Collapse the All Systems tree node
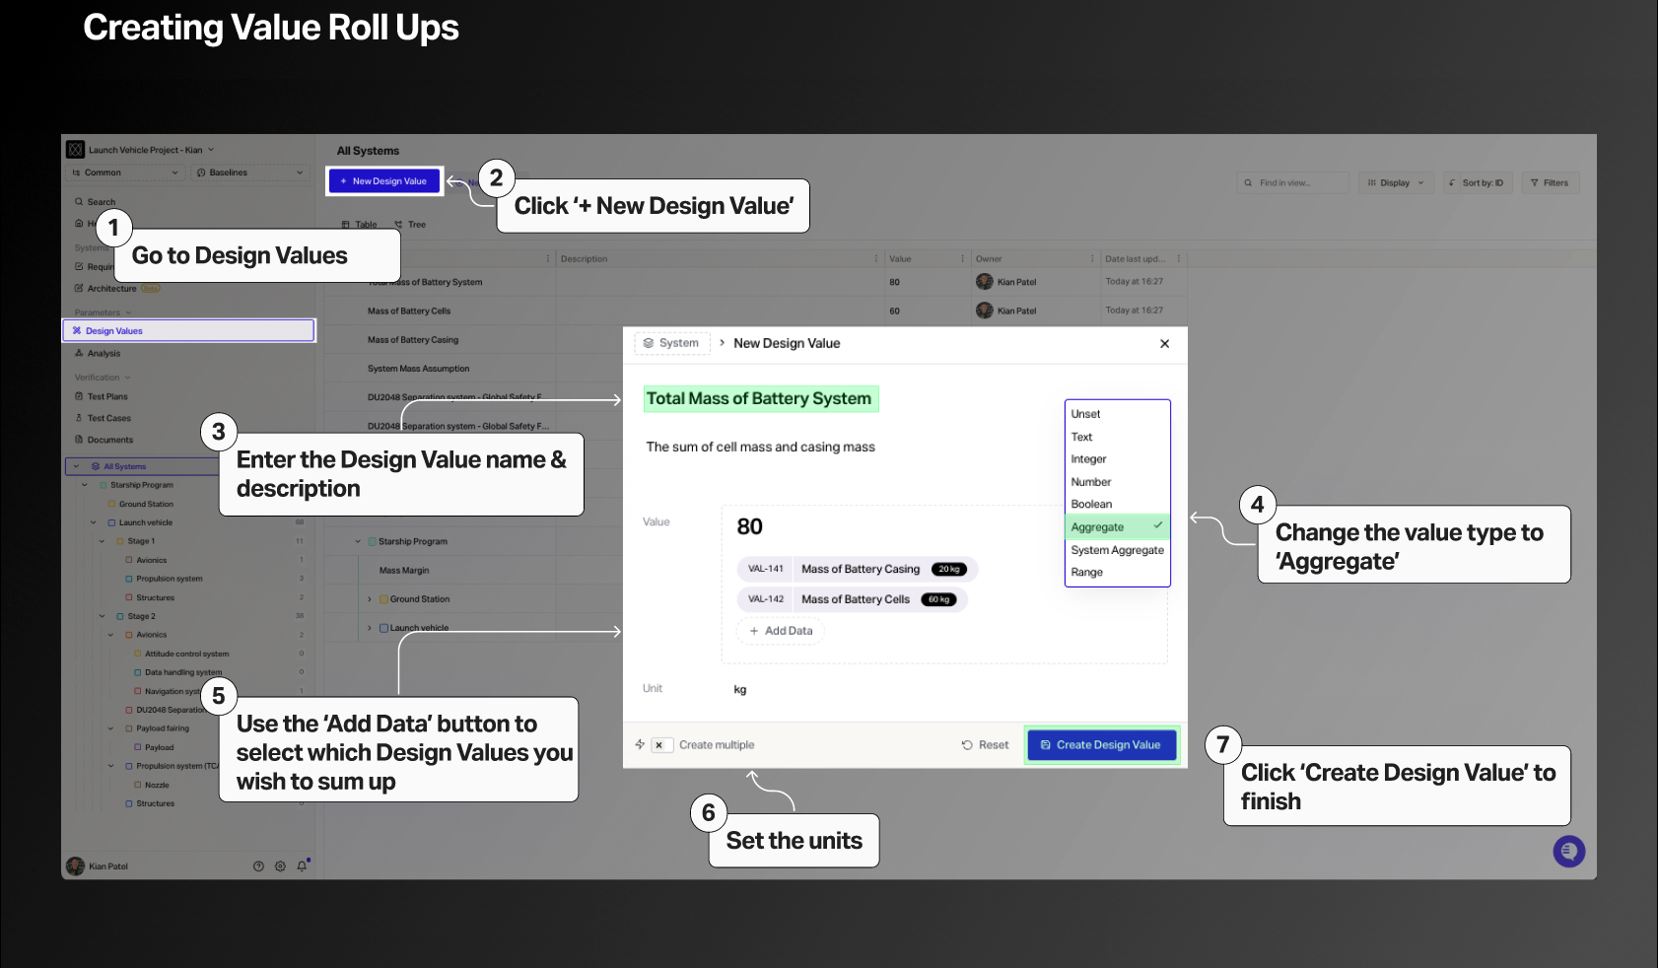 pyautogui.click(x=76, y=466)
